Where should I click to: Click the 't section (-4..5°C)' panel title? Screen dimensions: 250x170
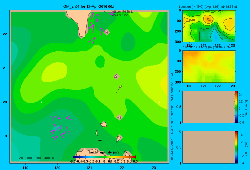point(208,7)
